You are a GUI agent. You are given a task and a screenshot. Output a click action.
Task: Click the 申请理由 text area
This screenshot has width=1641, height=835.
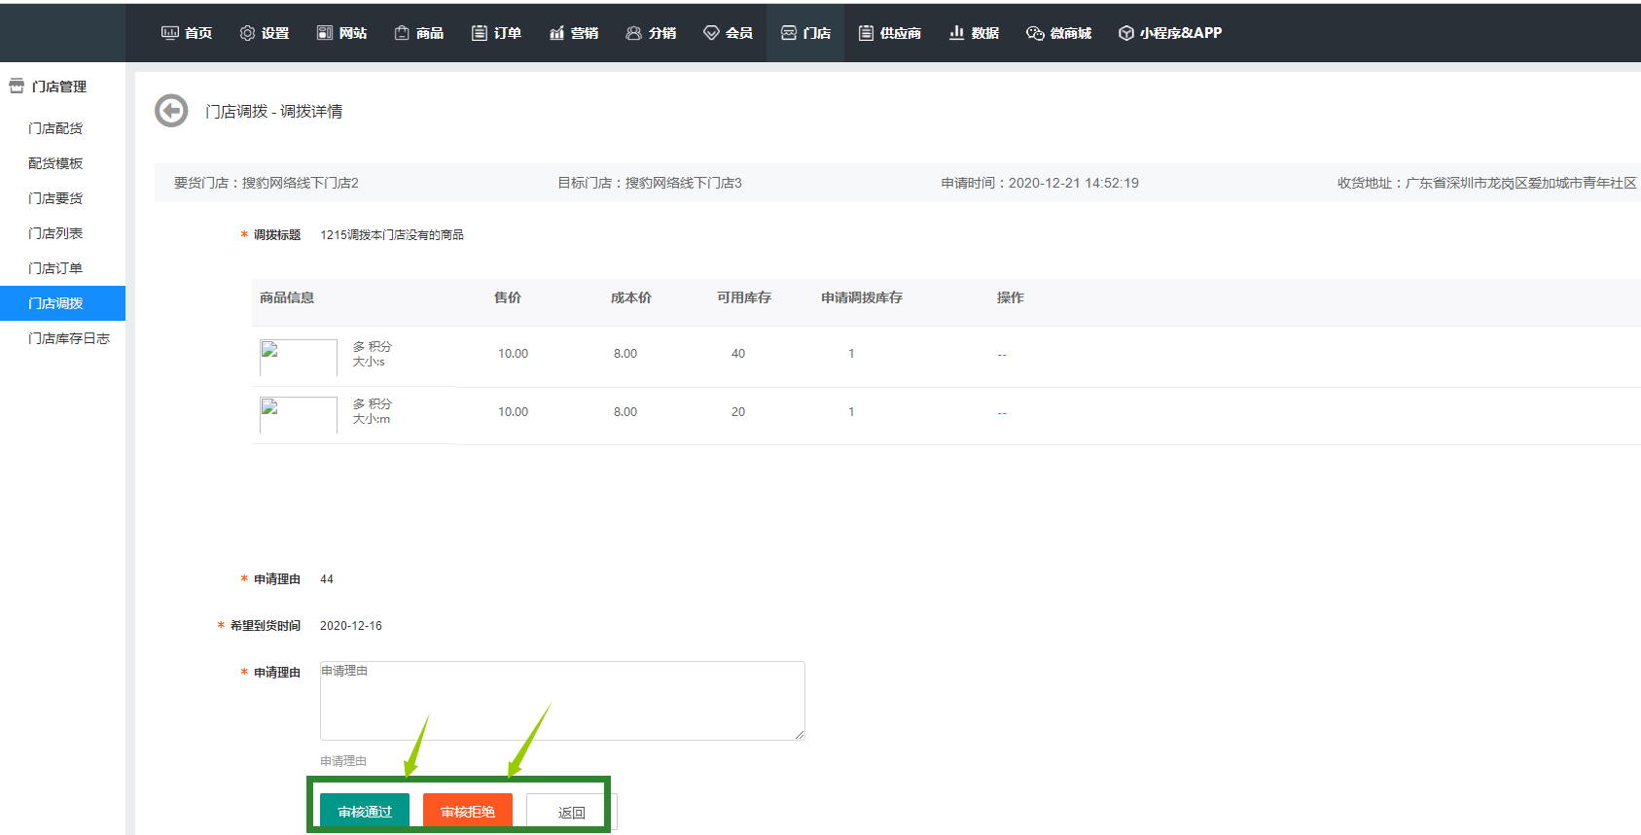[562, 701]
